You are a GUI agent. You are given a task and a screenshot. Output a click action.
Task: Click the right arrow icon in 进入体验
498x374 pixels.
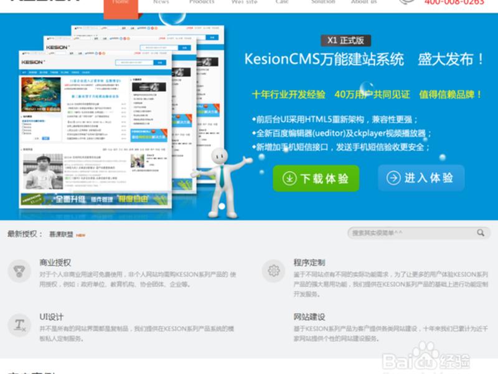coord(393,178)
